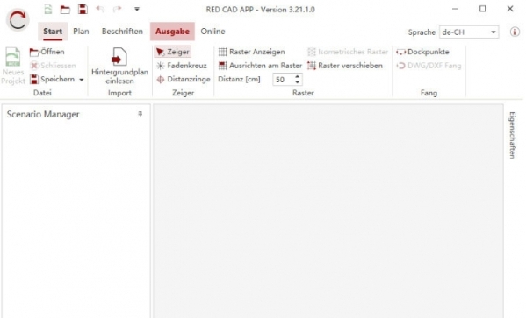Image resolution: width=526 pixels, height=318 pixels.
Task: Open the Sprache language dropdown
Action: point(469,32)
